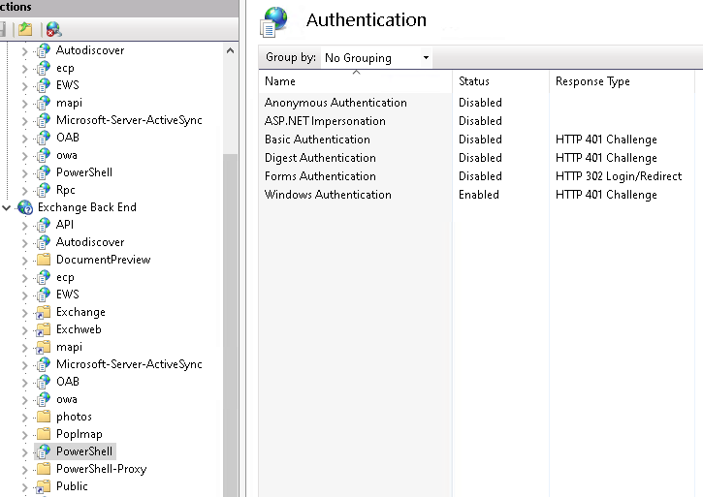
Task: Select the back end Autodiscover tree item
Action: tap(90, 242)
